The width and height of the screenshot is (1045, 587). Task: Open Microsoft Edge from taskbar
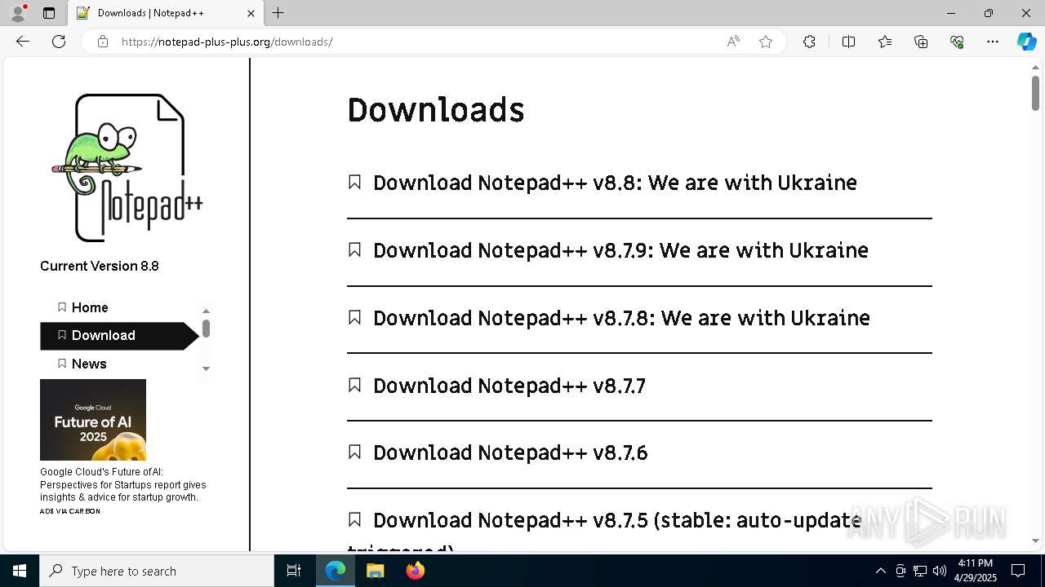(x=336, y=571)
